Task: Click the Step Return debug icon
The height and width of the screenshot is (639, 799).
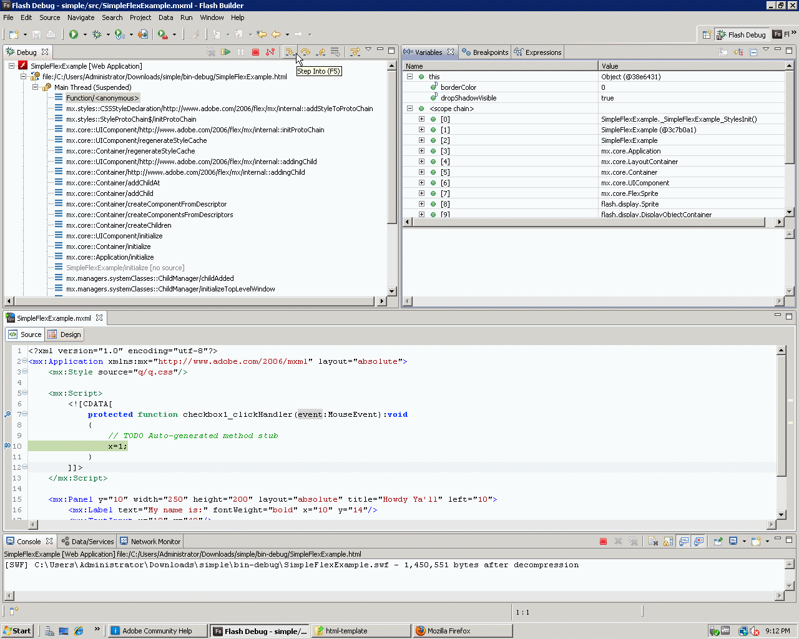Action: (x=321, y=52)
